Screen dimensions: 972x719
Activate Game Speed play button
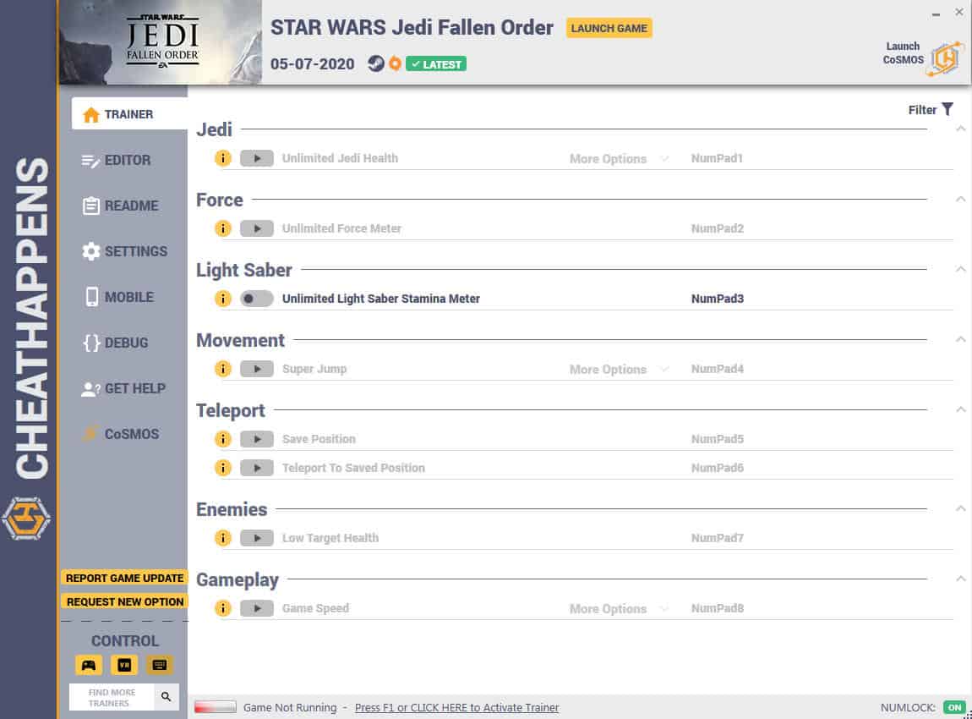(257, 608)
